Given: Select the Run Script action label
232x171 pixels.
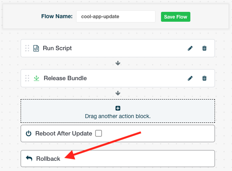Looking at the screenshot, I should [57, 48].
